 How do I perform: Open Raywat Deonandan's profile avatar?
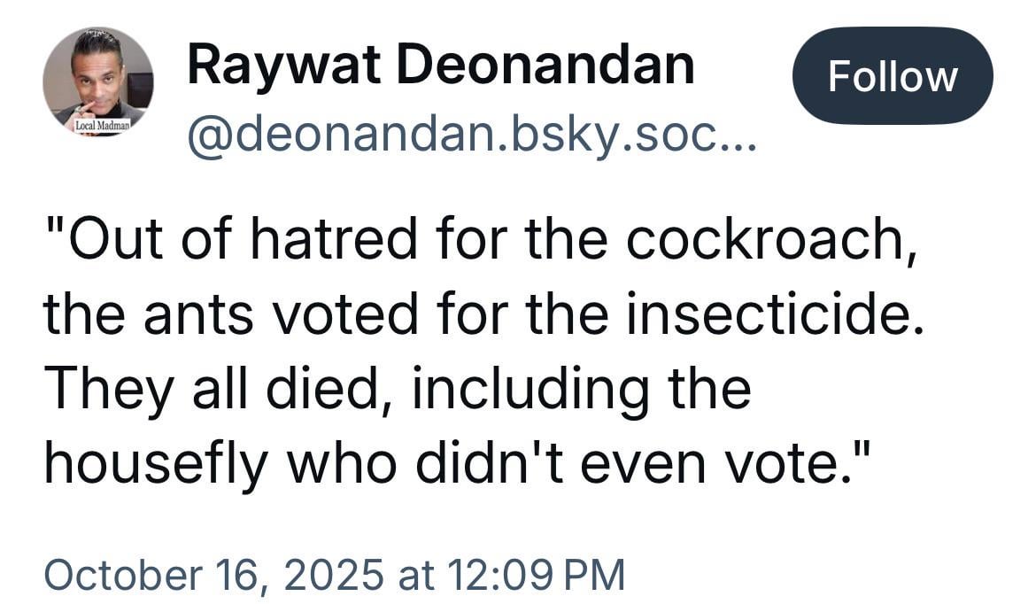point(97,81)
